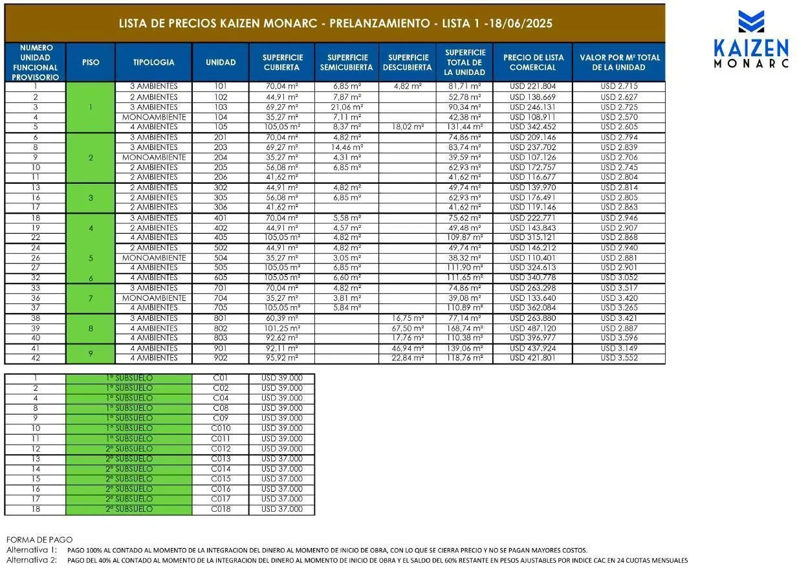The width and height of the screenshot is (797, 570).
Task: Select the 2° SUBSUELO cell for C012
Action: [129, 449]
